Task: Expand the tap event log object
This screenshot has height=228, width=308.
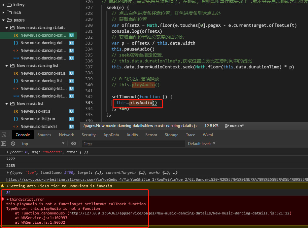Action: [8, 172]
